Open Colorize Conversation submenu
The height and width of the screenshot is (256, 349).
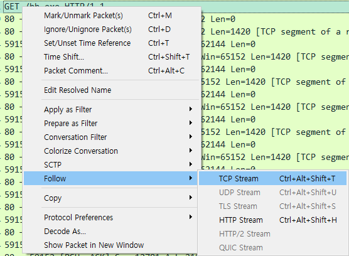click(110, 151)
